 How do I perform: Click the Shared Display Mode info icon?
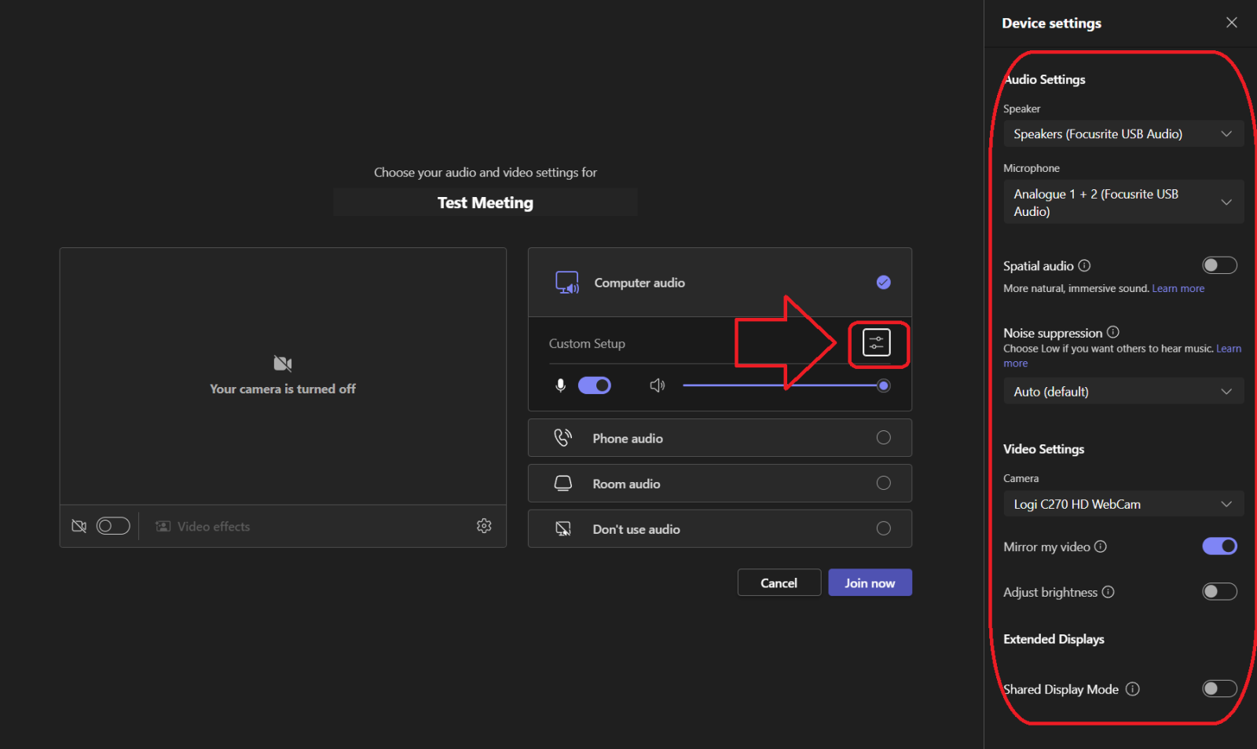point(1132,689)
